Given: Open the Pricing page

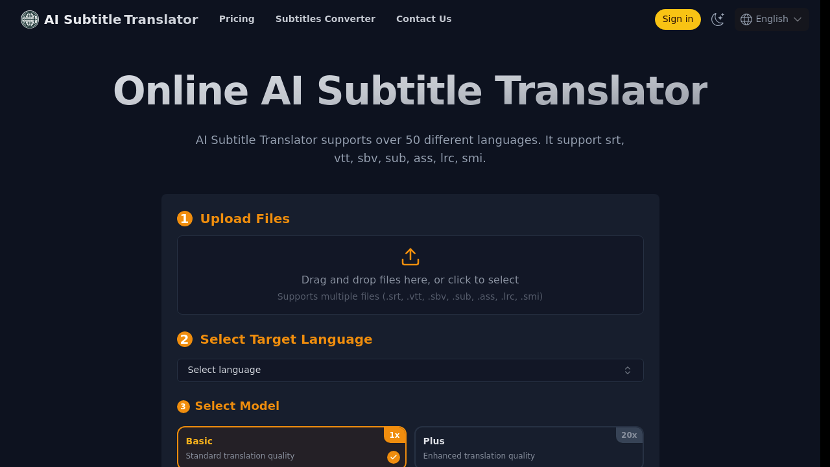Looking at the screenshot, I should [x=237, y=19].
